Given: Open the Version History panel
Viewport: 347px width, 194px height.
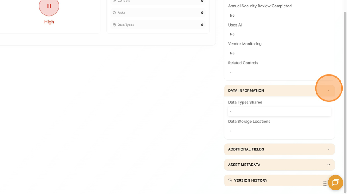Looking at the screenshot, I should (251, 180).
